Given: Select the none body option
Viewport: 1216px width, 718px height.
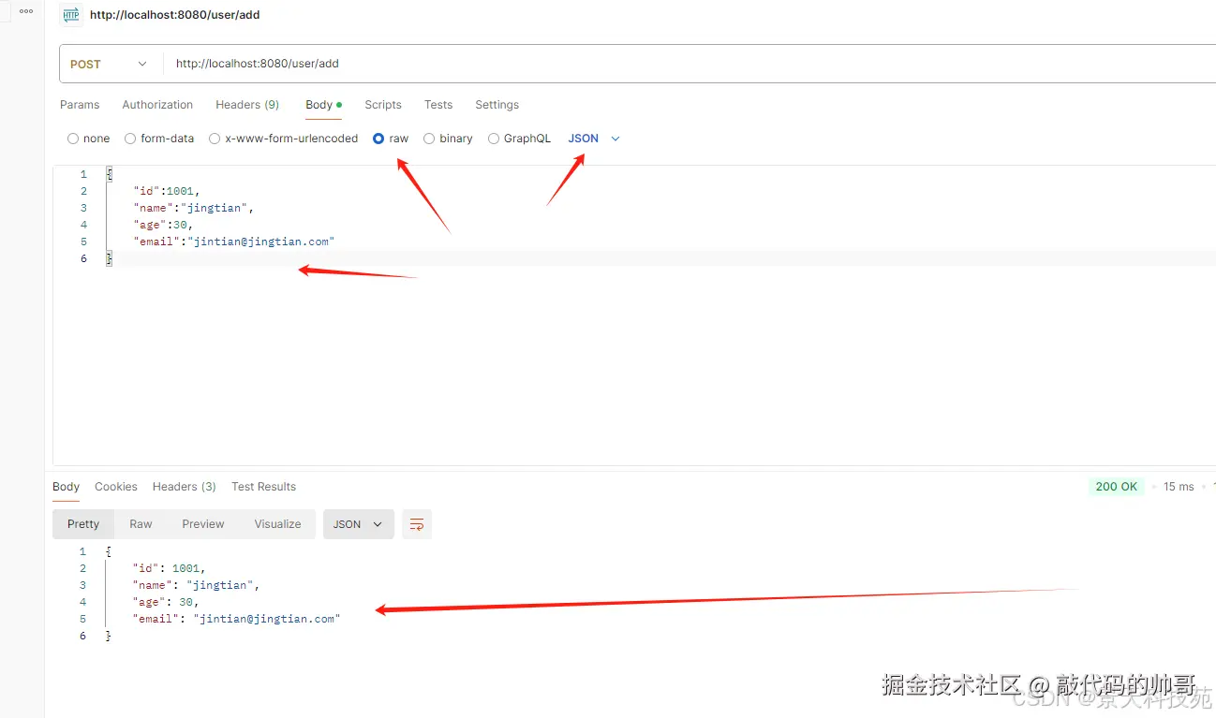Looking at the screenshot, I should (88, 139).
